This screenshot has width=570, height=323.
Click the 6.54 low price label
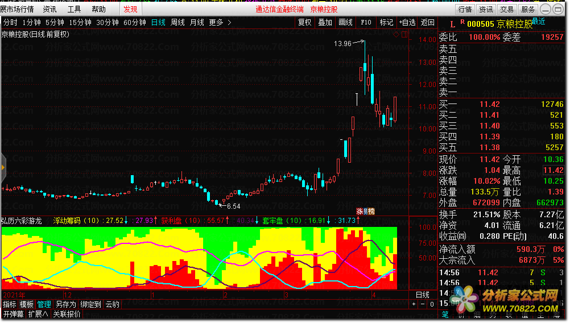(233, 206)
